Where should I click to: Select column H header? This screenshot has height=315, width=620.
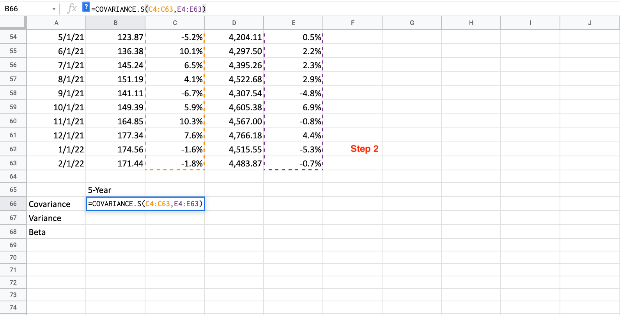[x=471, y=23]
